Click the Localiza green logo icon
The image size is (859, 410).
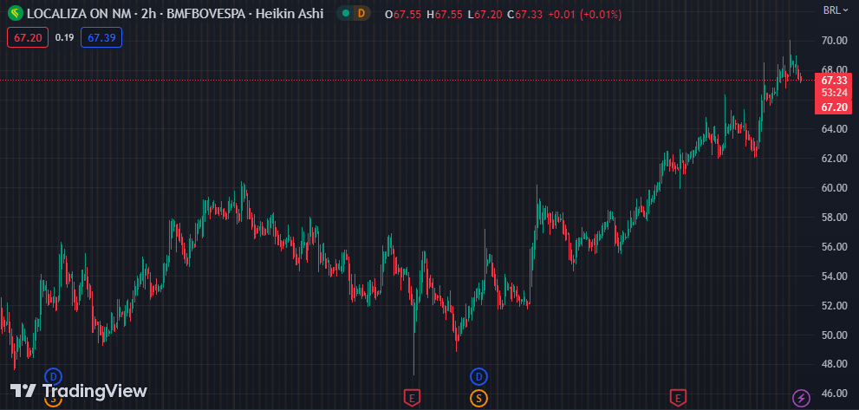(16, 14)
